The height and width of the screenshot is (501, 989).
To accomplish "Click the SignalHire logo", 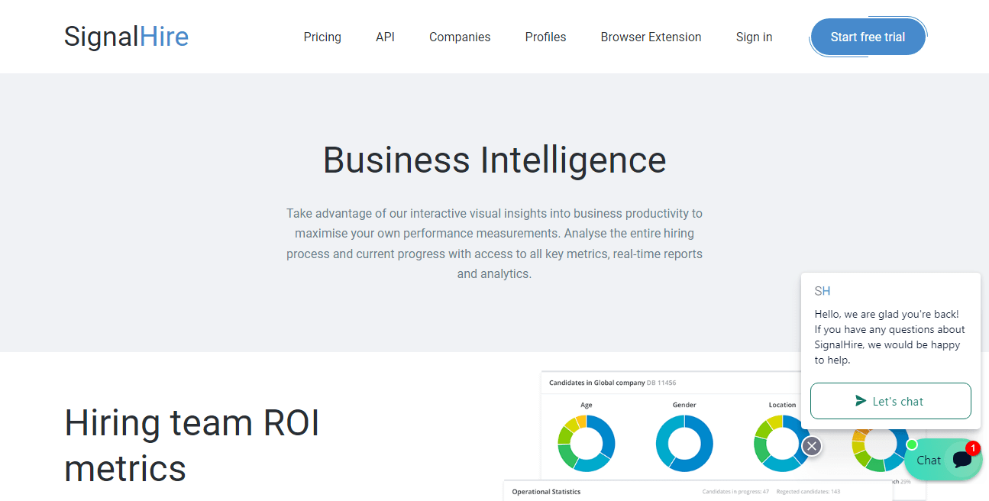I will 126,37.
